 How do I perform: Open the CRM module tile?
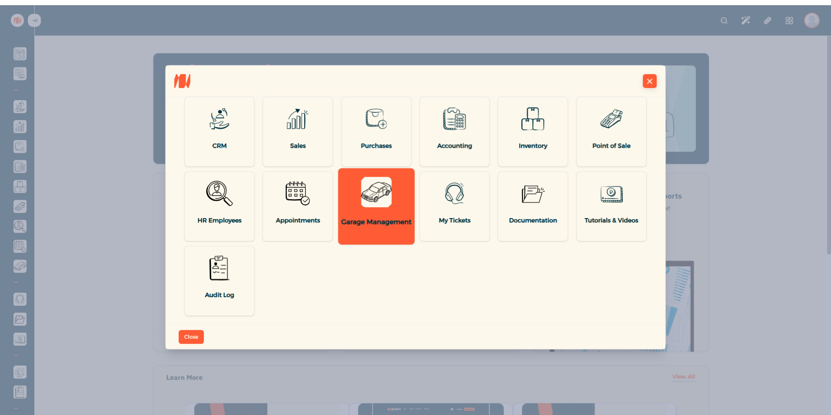pyautogui.click(x=219, y=131)
